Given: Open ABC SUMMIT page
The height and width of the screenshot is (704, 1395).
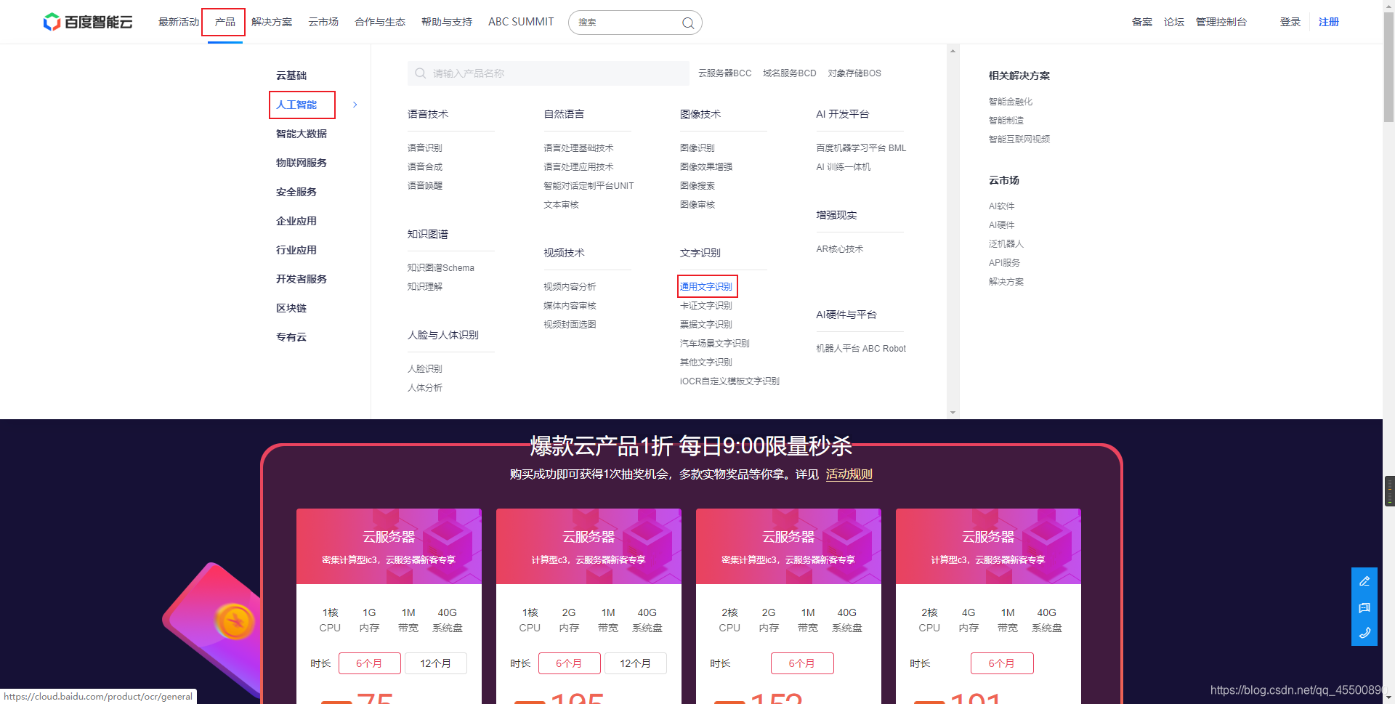Looking at the screenshot, I should (x=521, y=22).
